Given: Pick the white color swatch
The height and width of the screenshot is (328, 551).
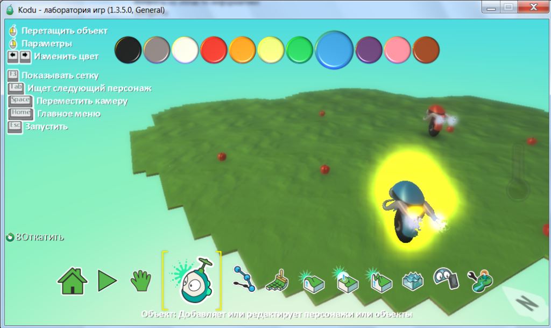Looking at the screenshot, I should coord(185,50).
